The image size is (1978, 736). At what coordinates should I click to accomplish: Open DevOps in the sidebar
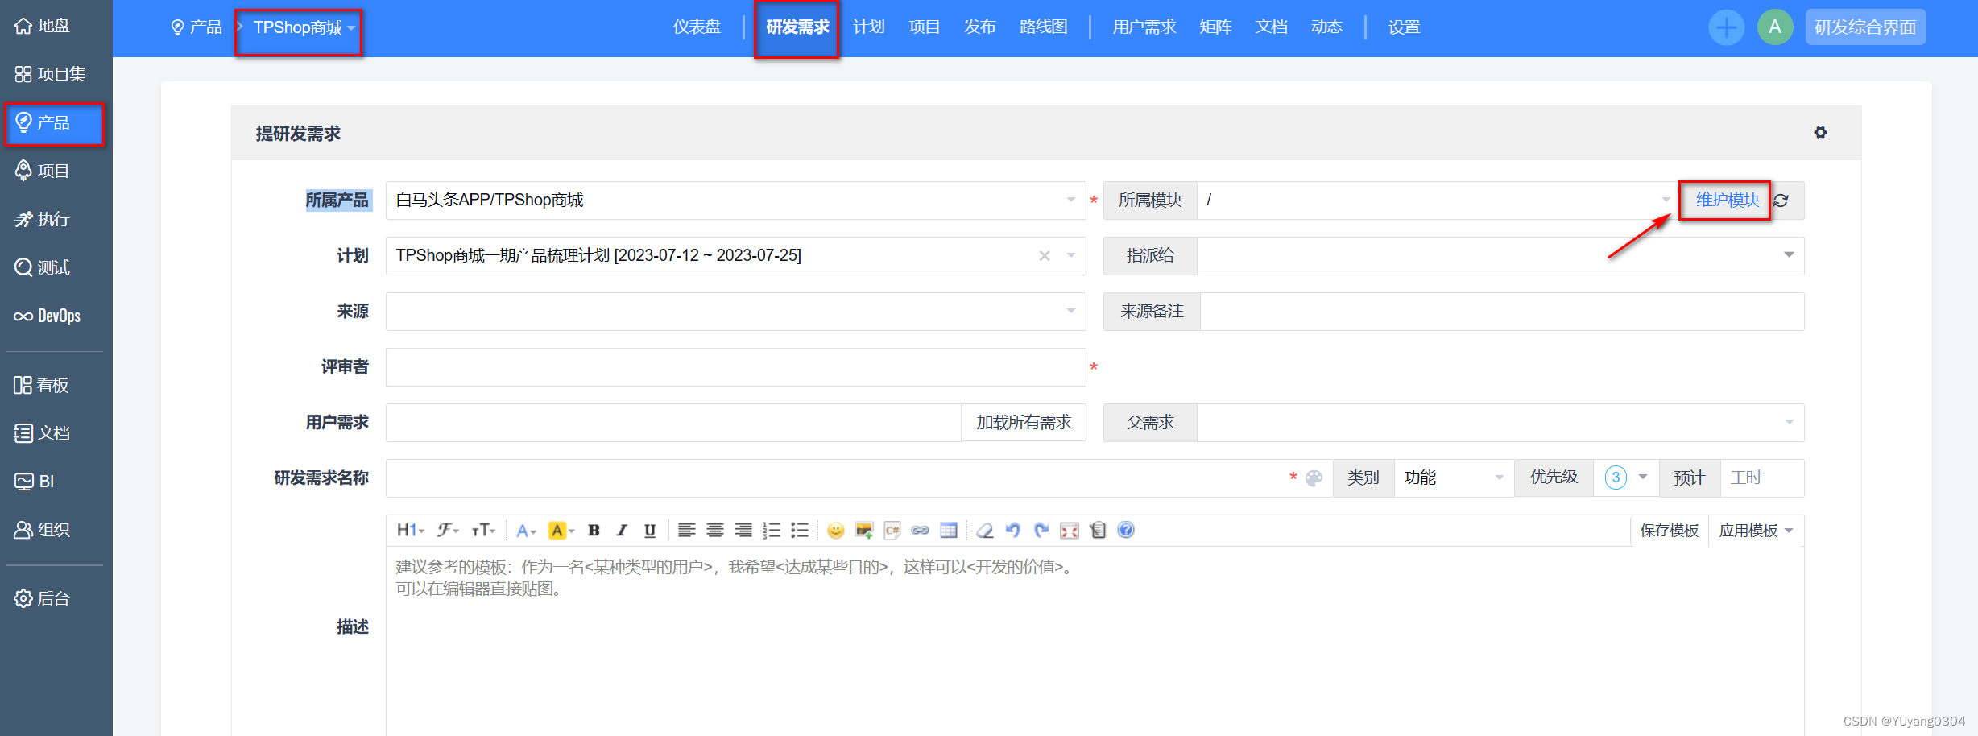click(48, 316)
